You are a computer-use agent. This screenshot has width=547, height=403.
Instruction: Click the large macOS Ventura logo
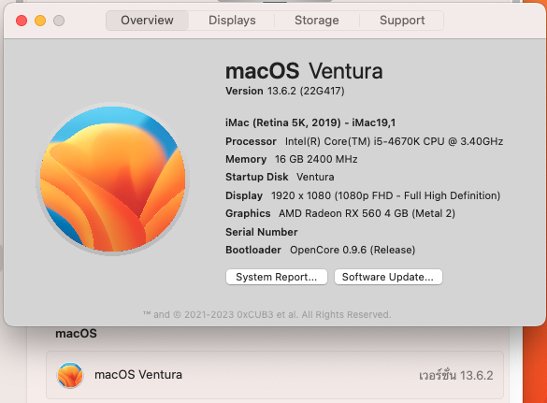112,179
